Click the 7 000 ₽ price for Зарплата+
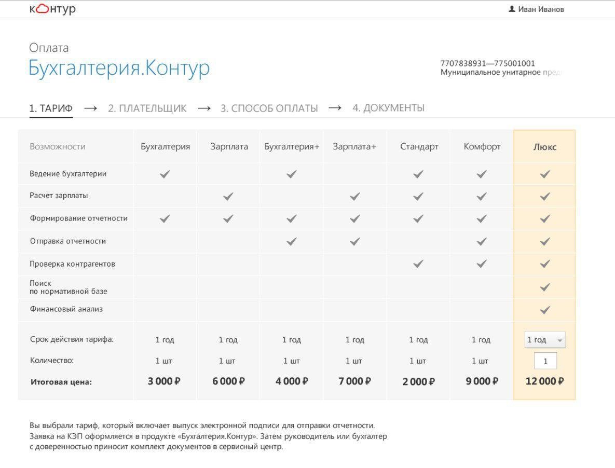 coord(354,381)
